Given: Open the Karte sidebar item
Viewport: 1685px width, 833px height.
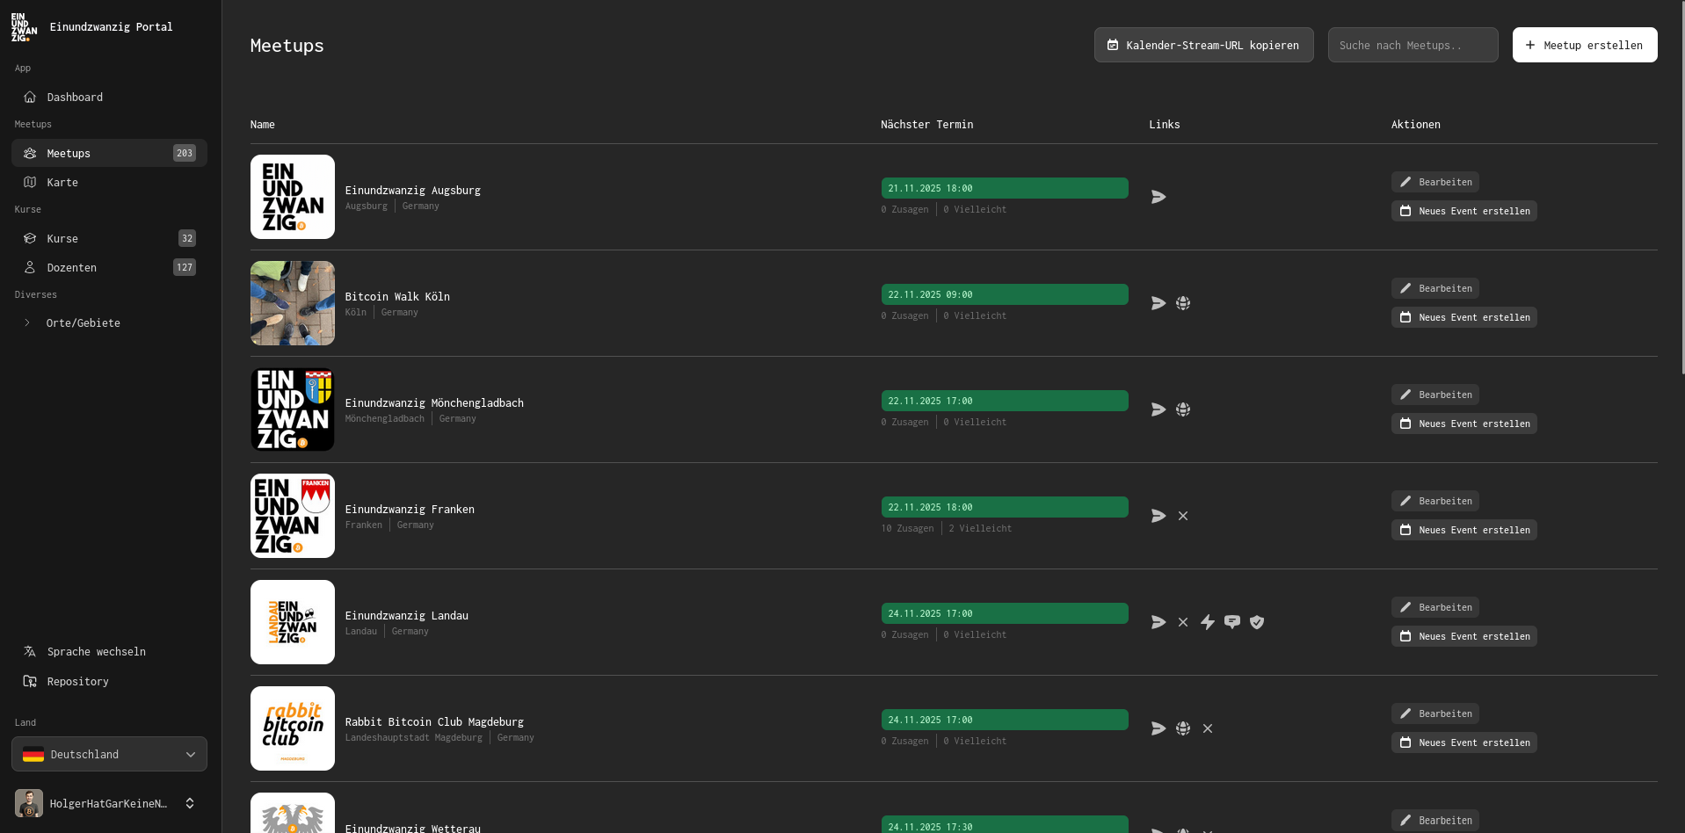Looking at the screenshot, I should (62, 182).
